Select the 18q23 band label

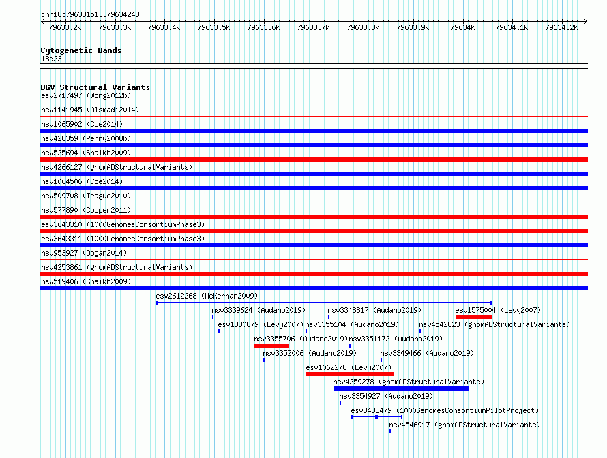(51, 59)
